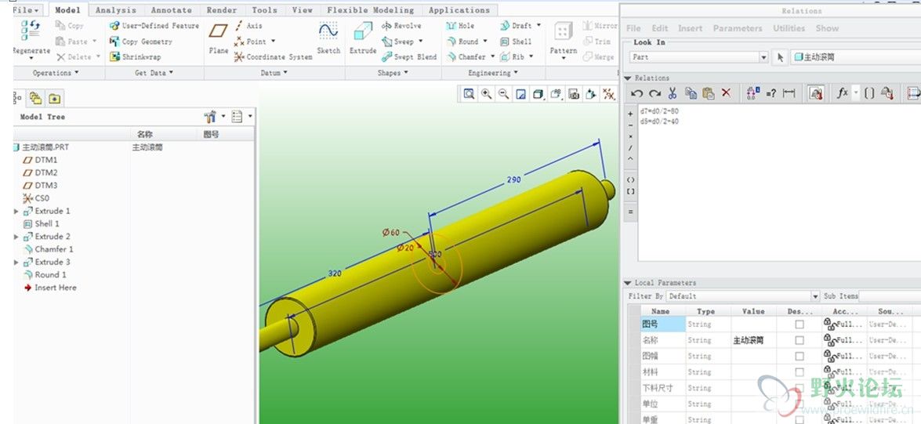The width and height of the screenshot is (921, 424).
Task: Expand the Extrude 1 tree node
Action: 17,211
